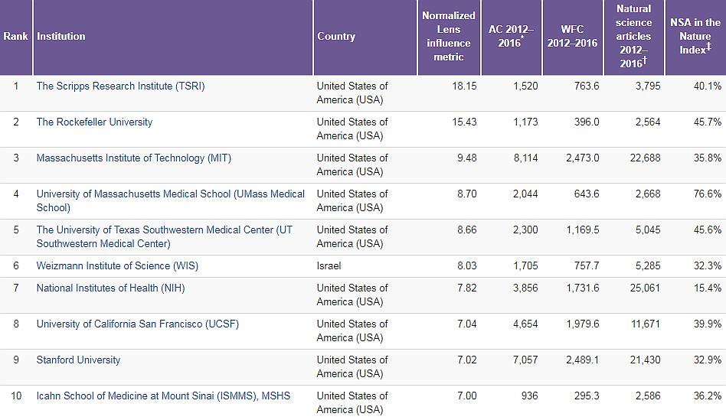Click the Country column header
The width and height of the screenshot is (726, 420).
[x=336, y=36]
